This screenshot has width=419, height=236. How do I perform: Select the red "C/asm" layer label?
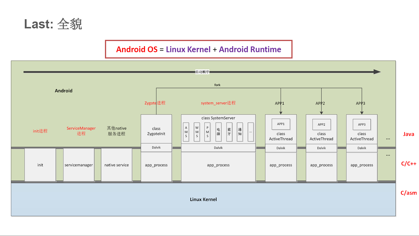pos(409,193)
